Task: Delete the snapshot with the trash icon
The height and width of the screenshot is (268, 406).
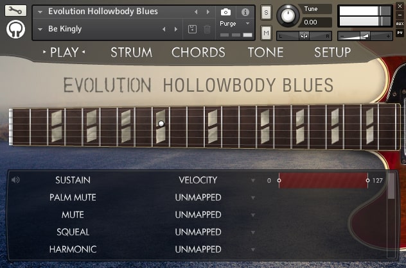Action: click(207, 29)
